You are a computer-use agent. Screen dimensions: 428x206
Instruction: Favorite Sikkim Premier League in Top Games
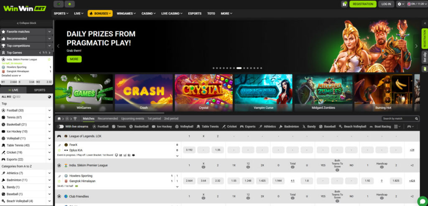click(49, 59)
